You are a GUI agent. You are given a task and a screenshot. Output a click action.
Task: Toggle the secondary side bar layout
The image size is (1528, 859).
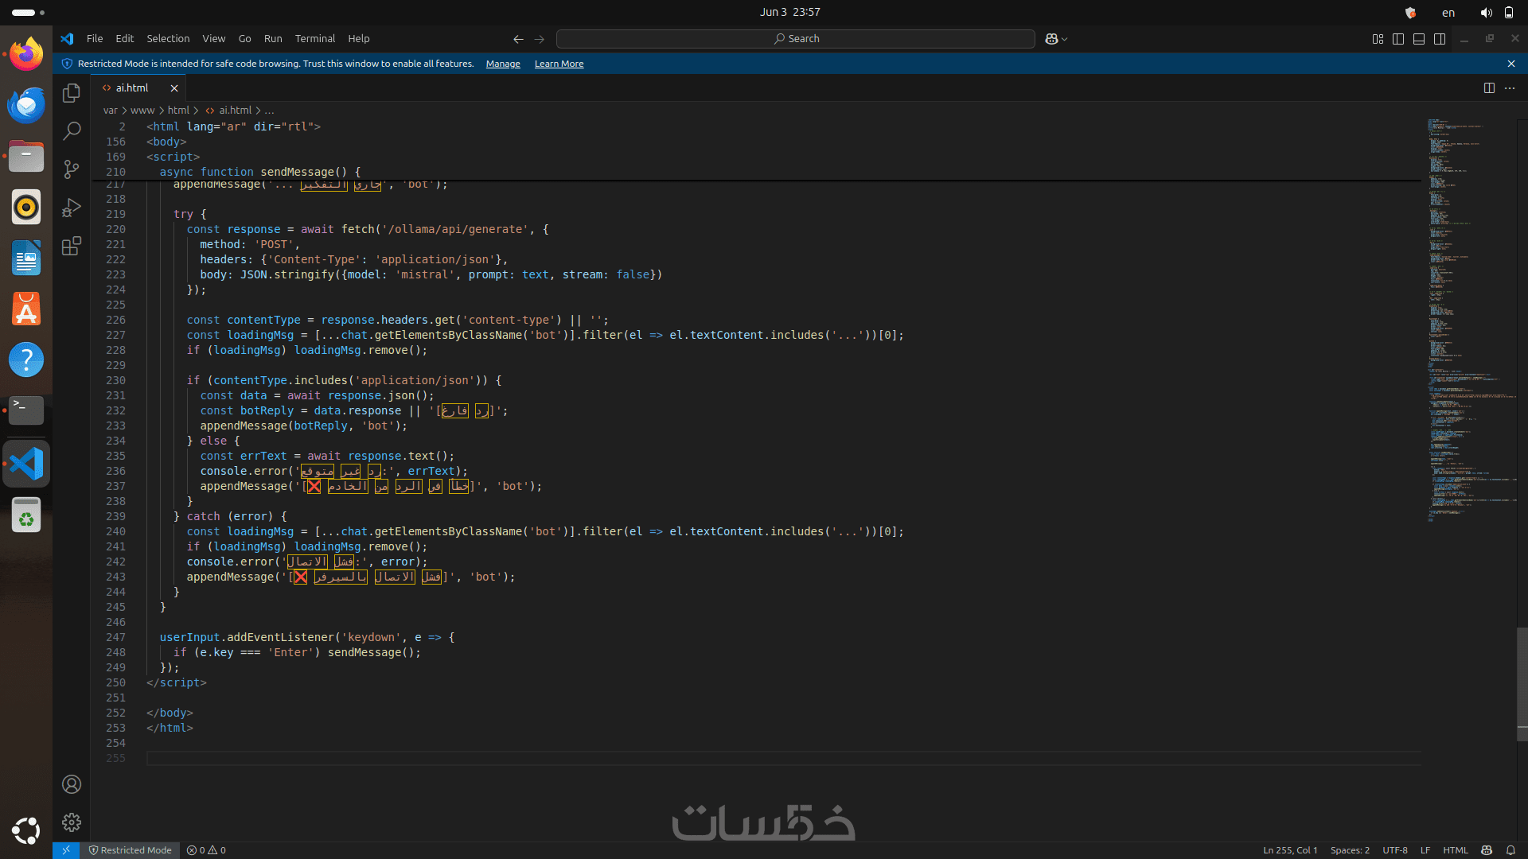click(x=1440, y=39)
